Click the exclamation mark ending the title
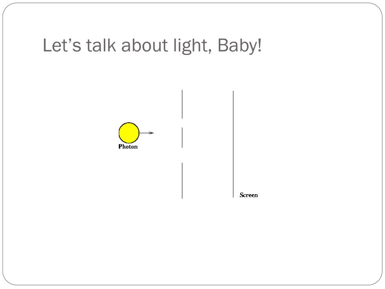 coord(259,45)
